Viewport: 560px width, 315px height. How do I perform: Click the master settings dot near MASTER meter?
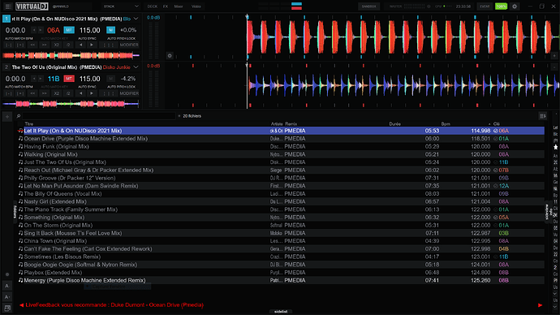click(429, 6)
